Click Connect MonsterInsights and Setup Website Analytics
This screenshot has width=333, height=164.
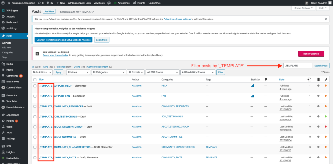click(63, 40)
